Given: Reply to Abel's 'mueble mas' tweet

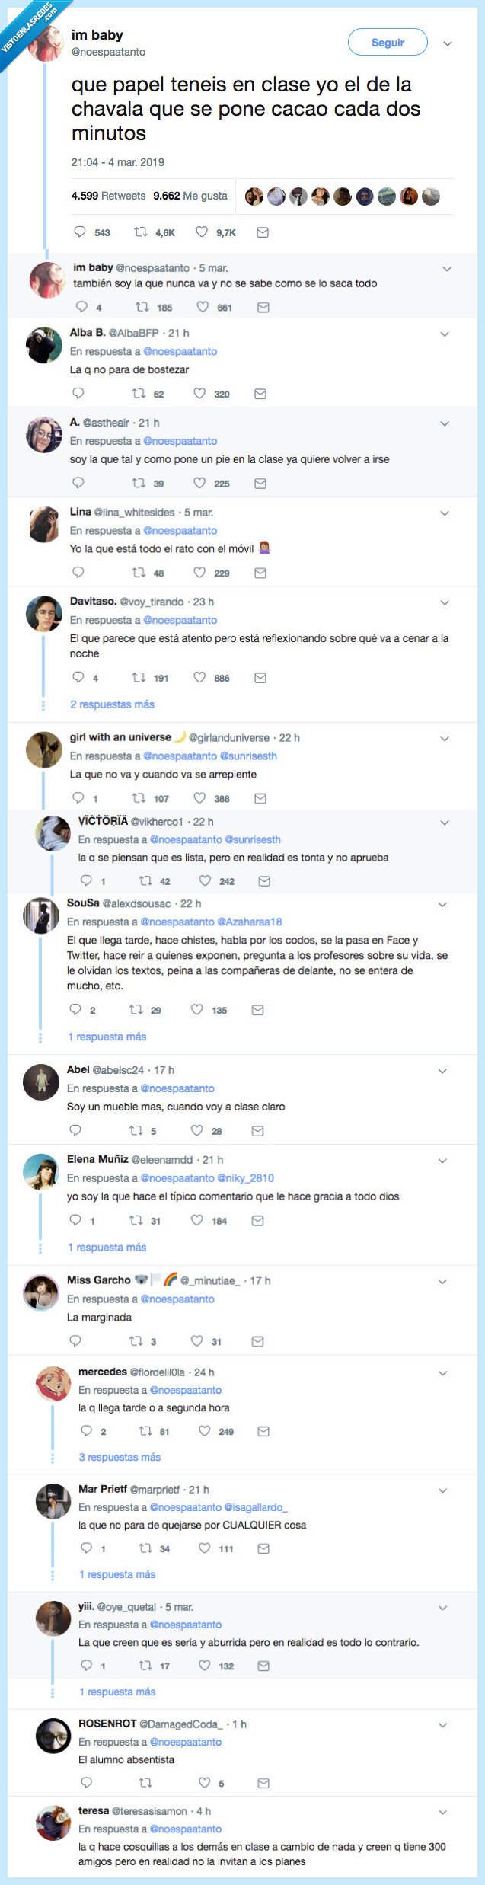Looking at the screenshot, I should tap(75, 1131).
